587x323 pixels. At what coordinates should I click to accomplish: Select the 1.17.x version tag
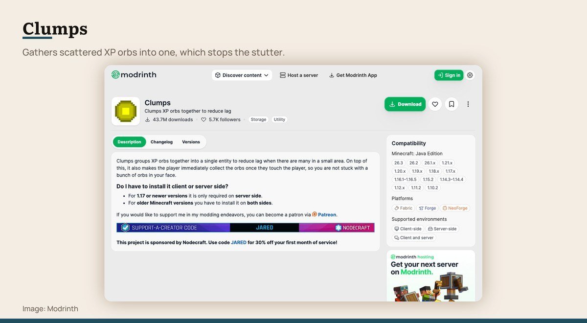coord(451,171)
